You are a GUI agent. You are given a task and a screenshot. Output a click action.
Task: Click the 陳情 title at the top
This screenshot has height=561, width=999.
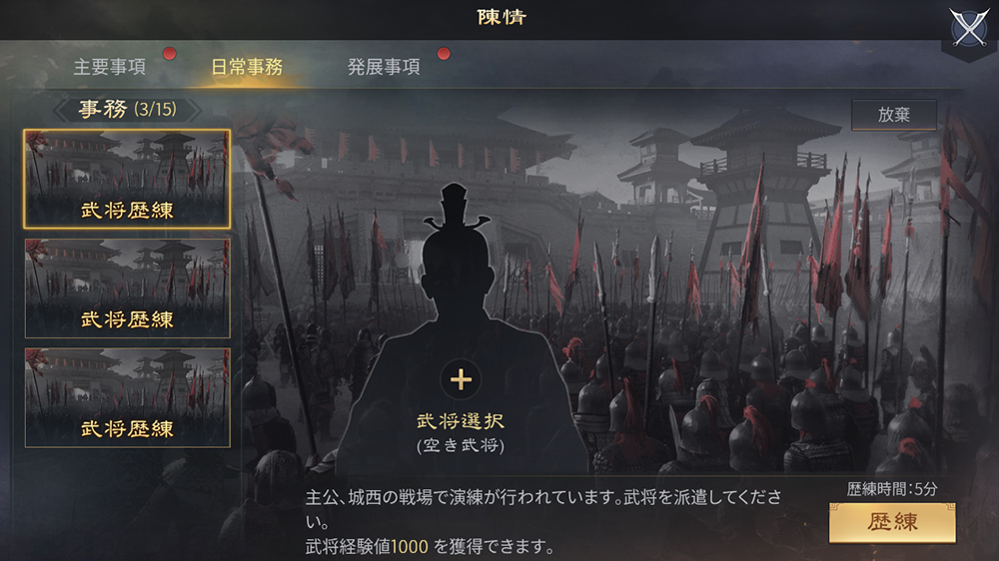pyautogui.click(x=501, y=17)
